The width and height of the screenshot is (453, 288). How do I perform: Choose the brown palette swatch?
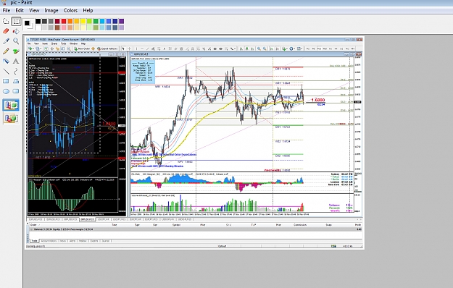click(x=57, y=27)
